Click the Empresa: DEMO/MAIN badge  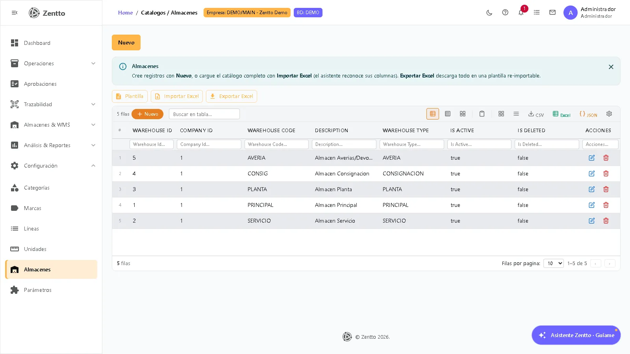(x=247, y=13)
